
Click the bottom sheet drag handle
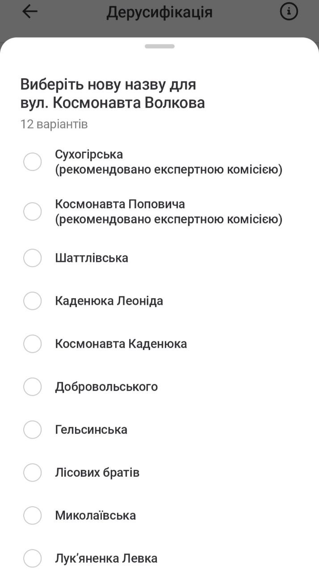[159, 46]
